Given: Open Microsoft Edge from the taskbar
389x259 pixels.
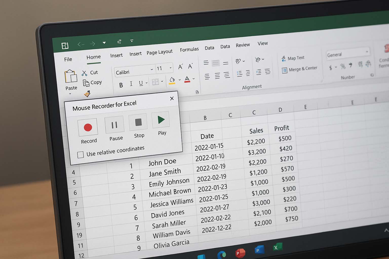Looking at the screenshot, I should [x=222, y=254].
